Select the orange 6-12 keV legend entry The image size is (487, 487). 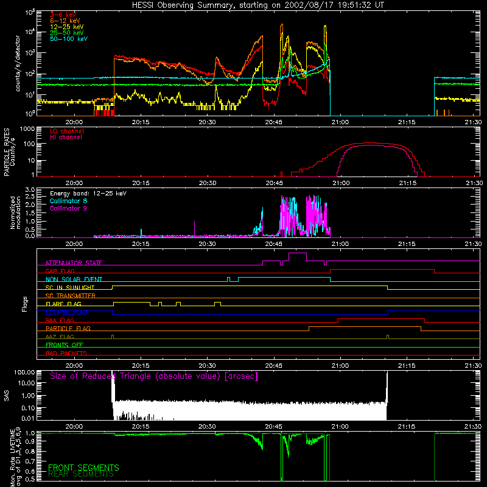(65, 21)
